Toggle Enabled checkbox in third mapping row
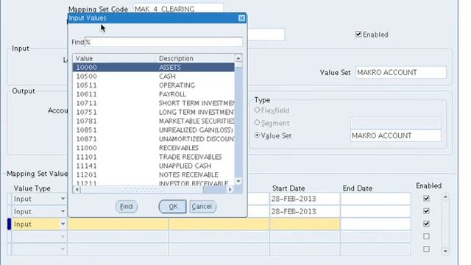The image size is (471, 265). [x=426, y=224]
